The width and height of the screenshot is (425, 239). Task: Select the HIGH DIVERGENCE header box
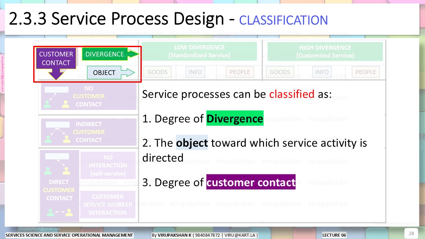[325, 51]
